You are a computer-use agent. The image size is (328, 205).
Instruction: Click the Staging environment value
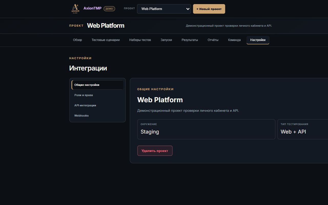[150, 132]
